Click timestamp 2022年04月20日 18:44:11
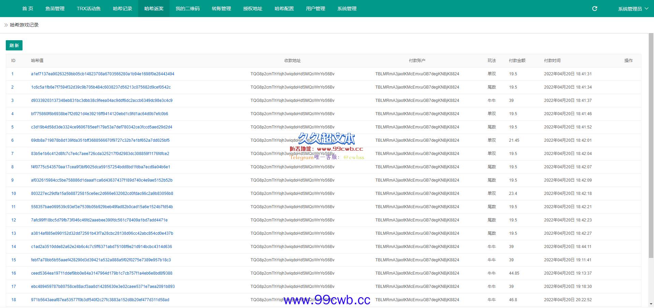654x308 pixels. (568, 247)
